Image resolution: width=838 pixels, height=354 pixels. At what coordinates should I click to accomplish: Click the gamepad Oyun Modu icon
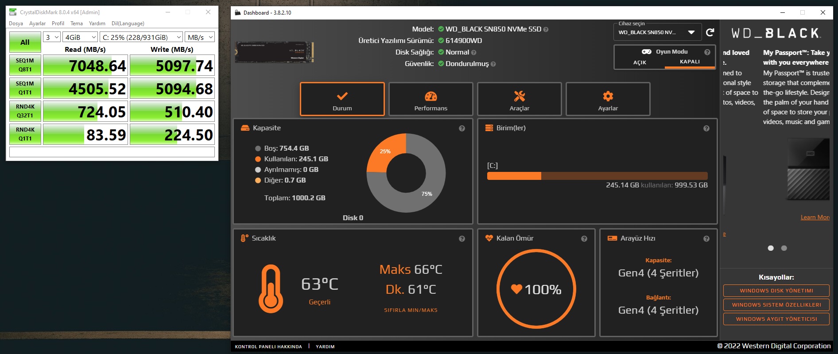click(647, 51)
